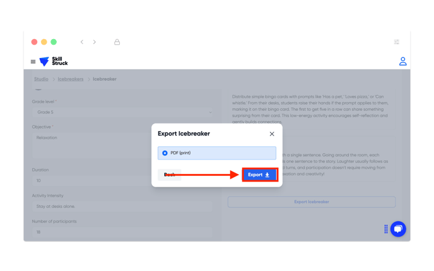
Task: Click the browser forward arrow
Action: 95,42
